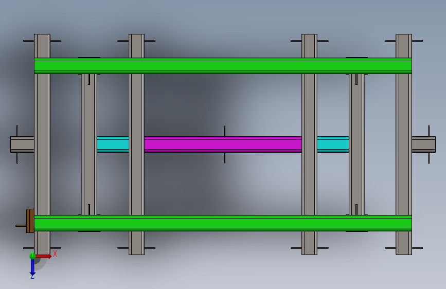
Task: Select the left cyan beam segment
Action: point(113,144)
